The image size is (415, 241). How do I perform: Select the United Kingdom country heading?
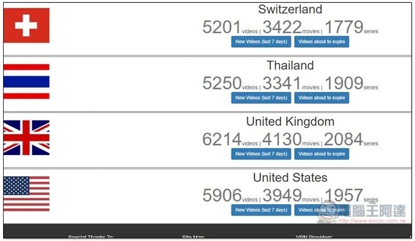coord(290,122)
